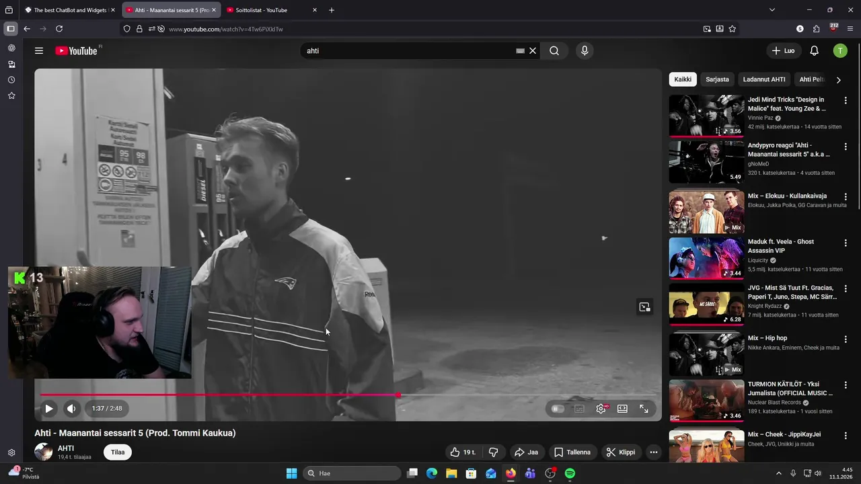Open the synced tabs sidebar icon
The height and width of the screenshot is (484, 861).
point(11,65)
